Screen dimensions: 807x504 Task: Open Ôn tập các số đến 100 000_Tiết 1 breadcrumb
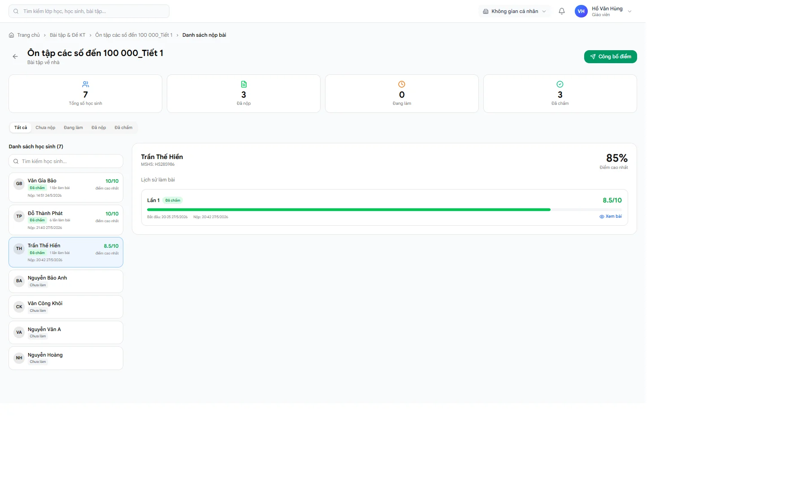pos(134,35)
